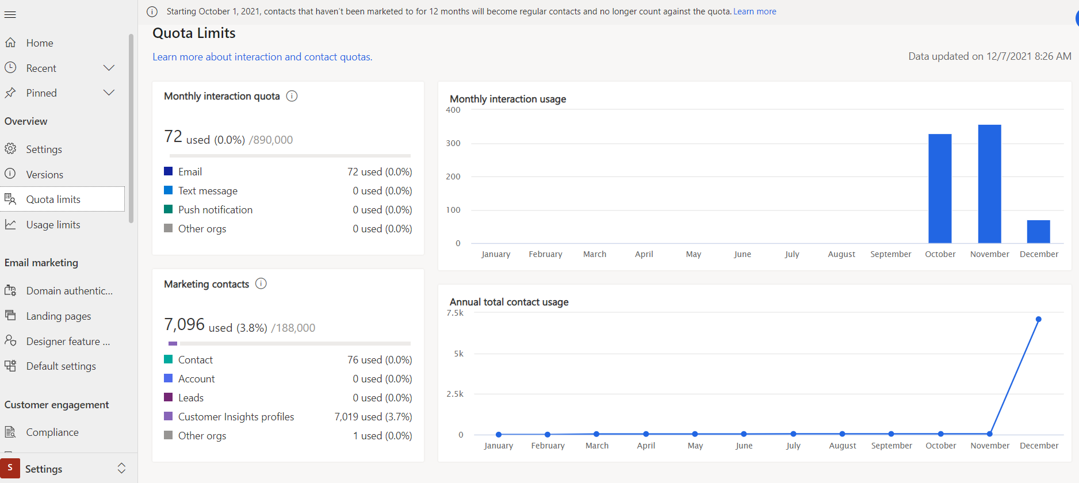This screenshot has height=483, width=1079.
Task: Click the Home house icon
Action: (10, 43)
